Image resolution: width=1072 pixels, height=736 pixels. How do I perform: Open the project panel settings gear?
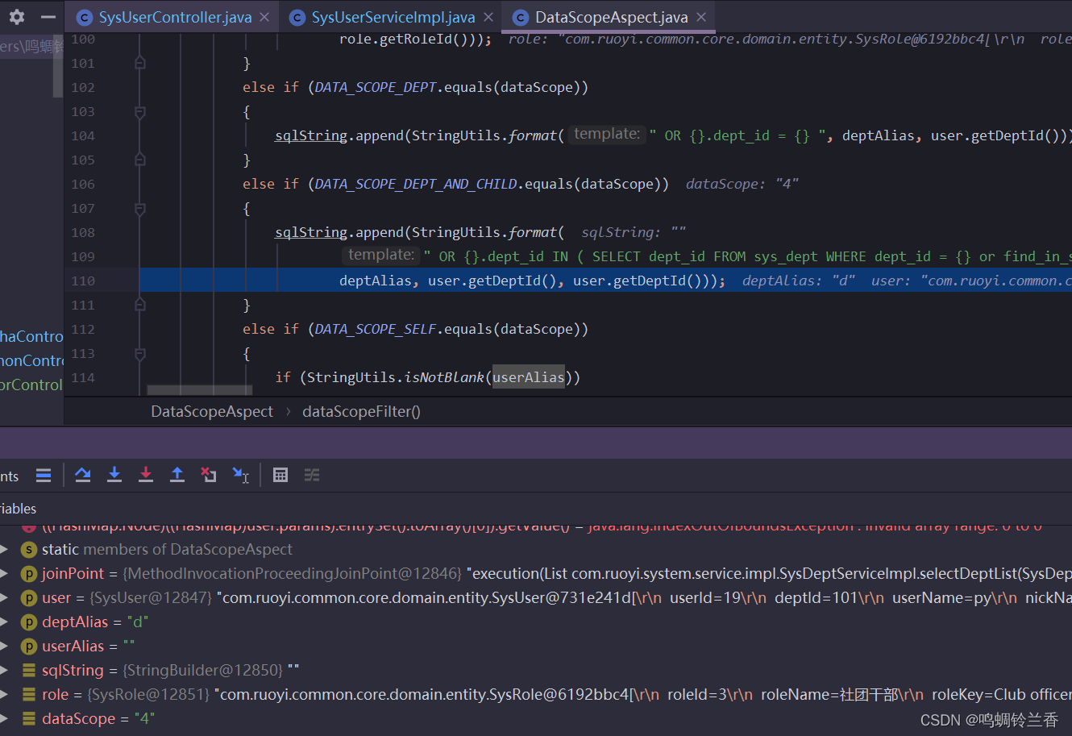[x=17, y=17]
